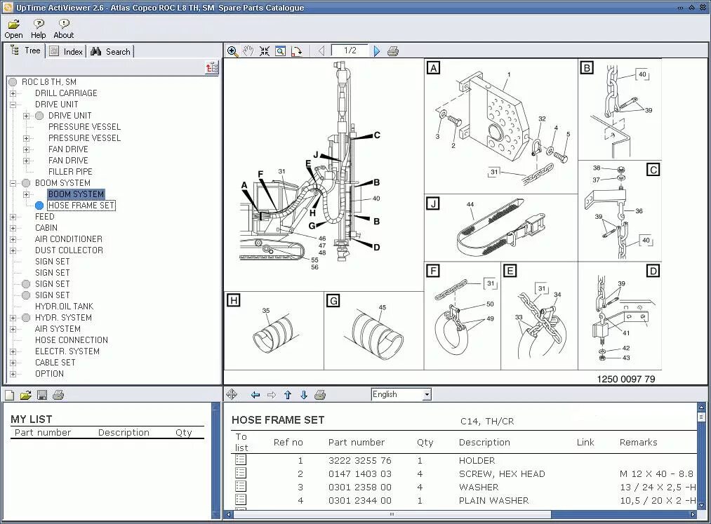Print the parts diagram
The height and width of the screenshot is (524, 711).
click(393, 51)
